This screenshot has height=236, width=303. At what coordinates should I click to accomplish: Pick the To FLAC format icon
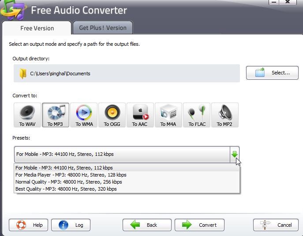(197, 115)
